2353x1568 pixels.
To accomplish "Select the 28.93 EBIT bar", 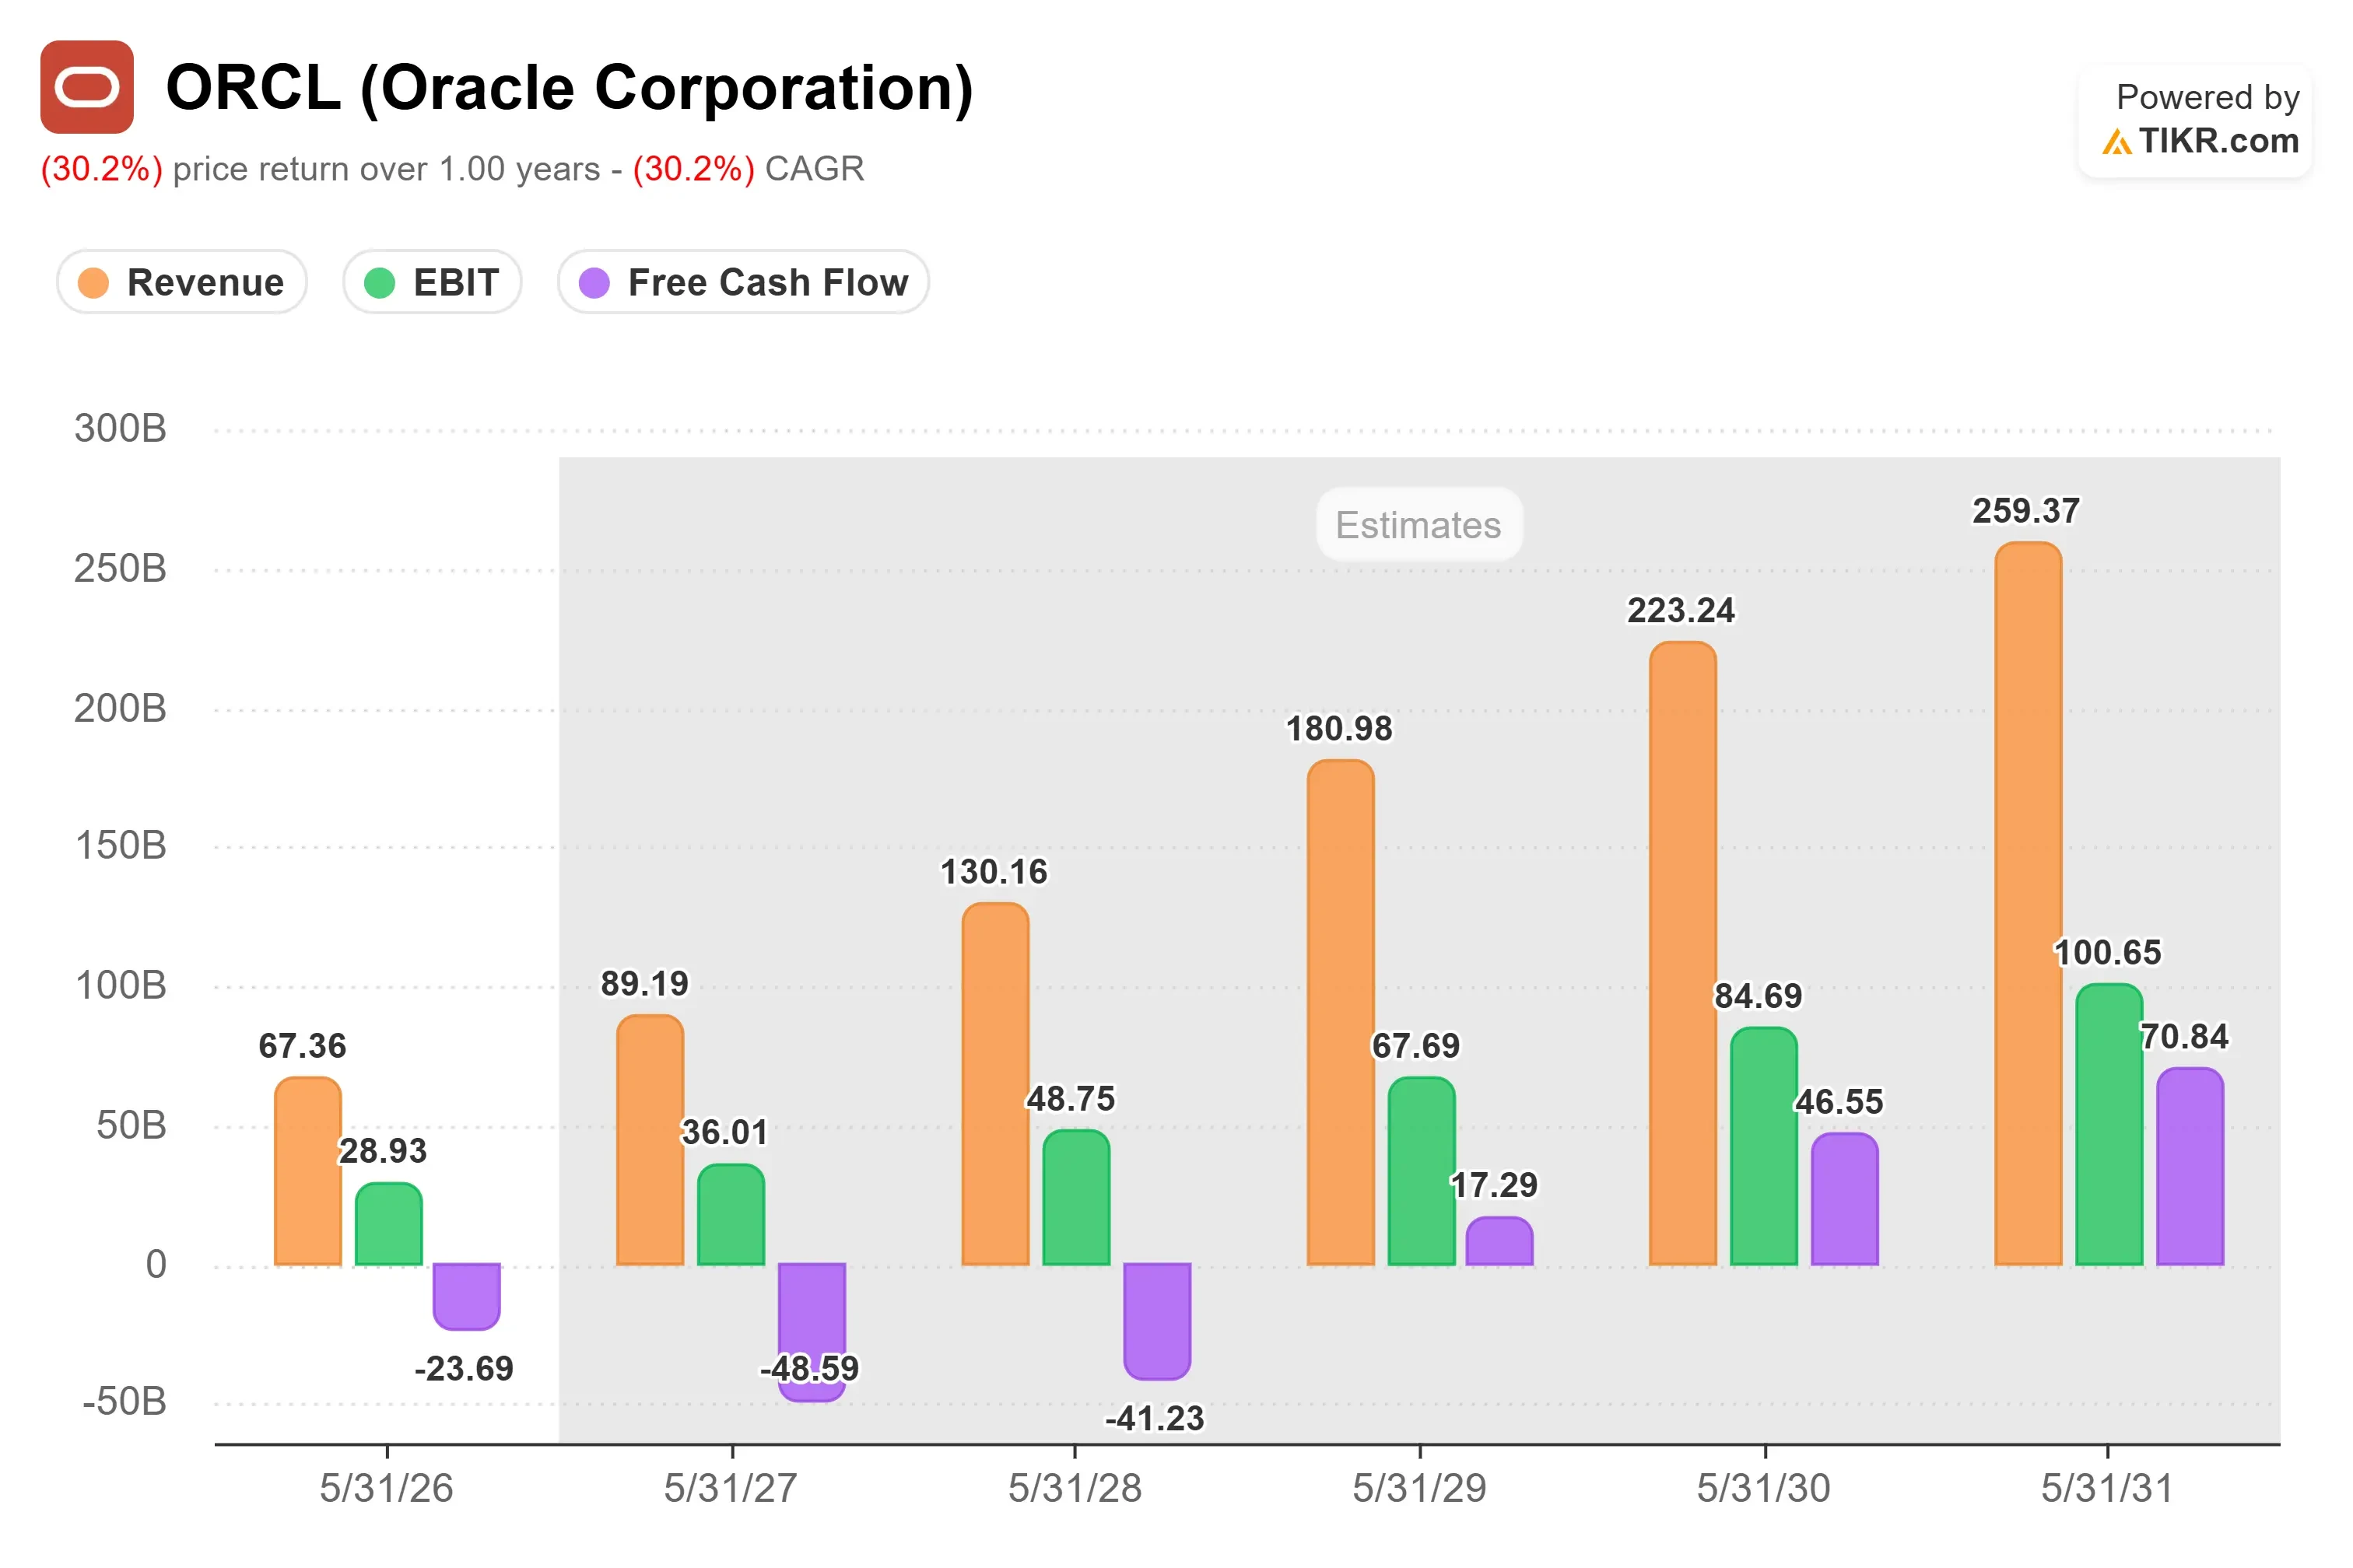I will (x=389, y=1224).
